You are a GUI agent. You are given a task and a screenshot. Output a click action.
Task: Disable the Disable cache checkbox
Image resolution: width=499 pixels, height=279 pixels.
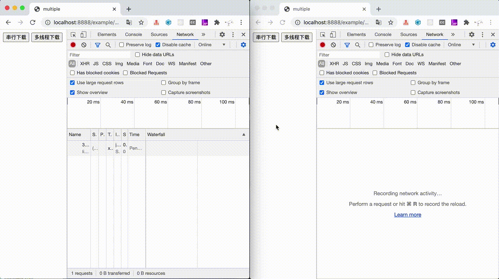point(158,45)
